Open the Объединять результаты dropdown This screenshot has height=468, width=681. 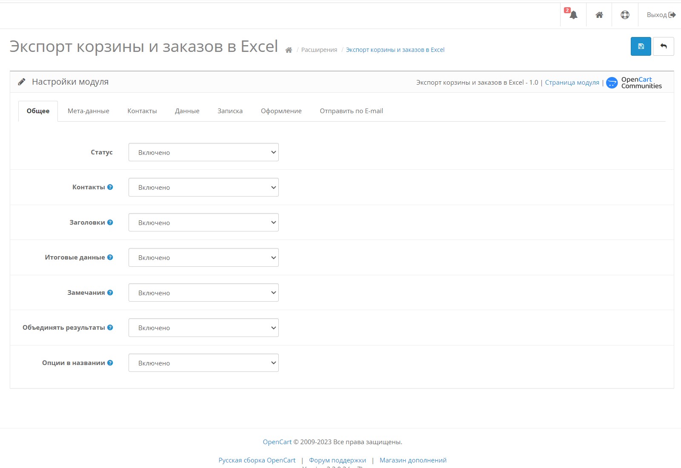click(x=203, y=328)
